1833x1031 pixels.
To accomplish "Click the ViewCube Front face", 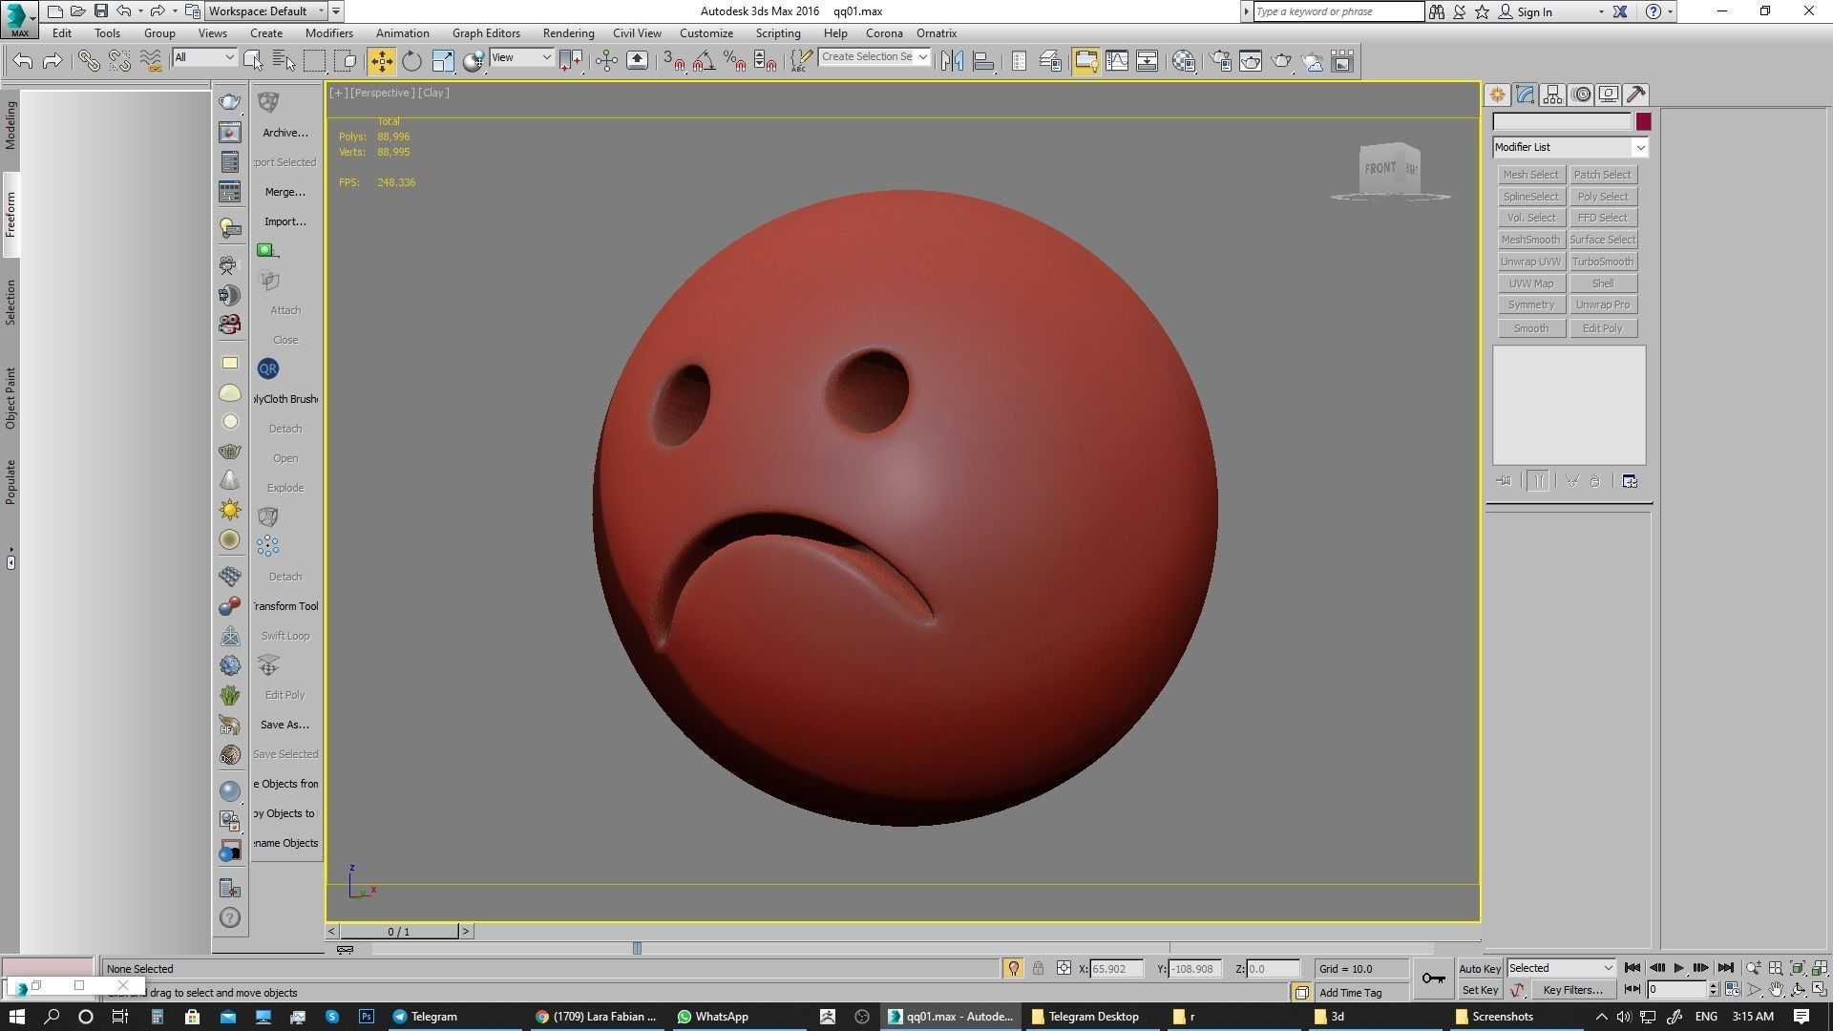I will [x=1380, y=169].
